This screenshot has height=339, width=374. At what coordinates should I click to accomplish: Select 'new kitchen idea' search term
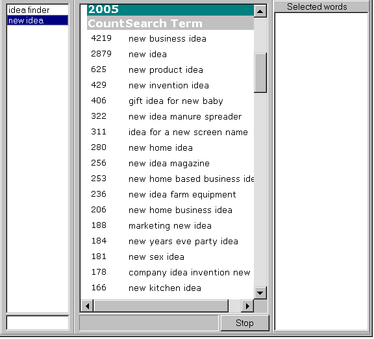(165, 288)
